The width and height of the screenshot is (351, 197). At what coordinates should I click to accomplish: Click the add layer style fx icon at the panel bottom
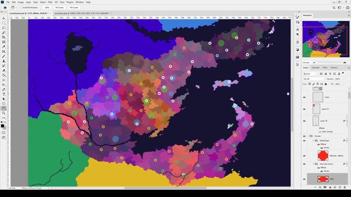pyautogui.click(x=320, y=187)
